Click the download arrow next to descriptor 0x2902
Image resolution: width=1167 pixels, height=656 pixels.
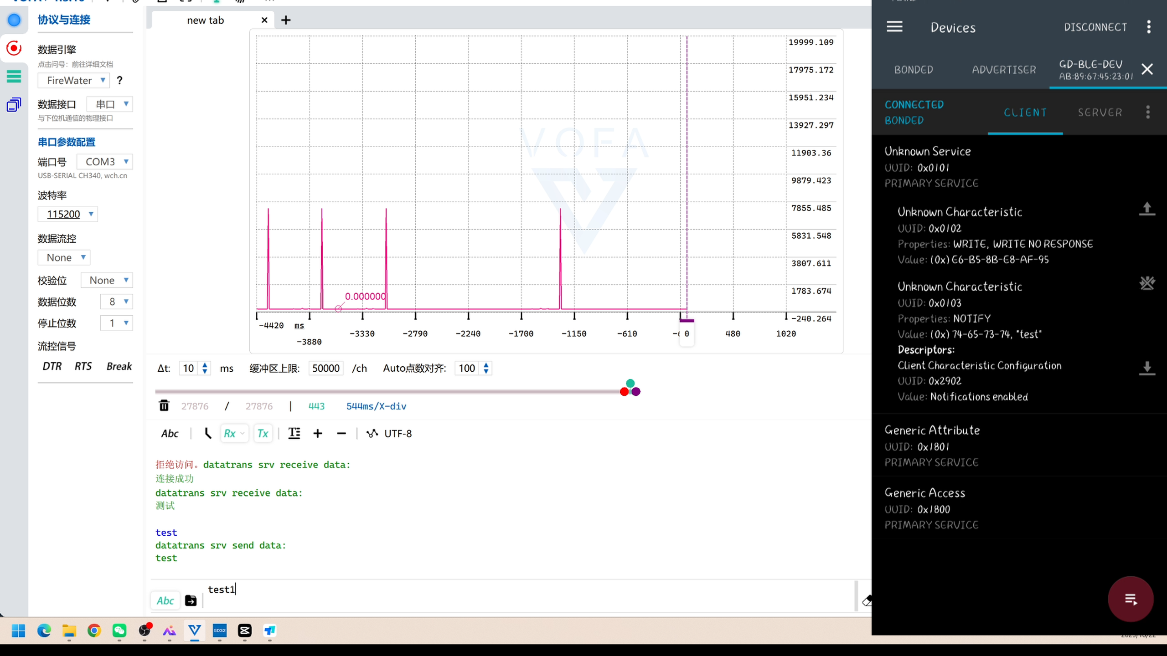click(x=1146, y=368)
